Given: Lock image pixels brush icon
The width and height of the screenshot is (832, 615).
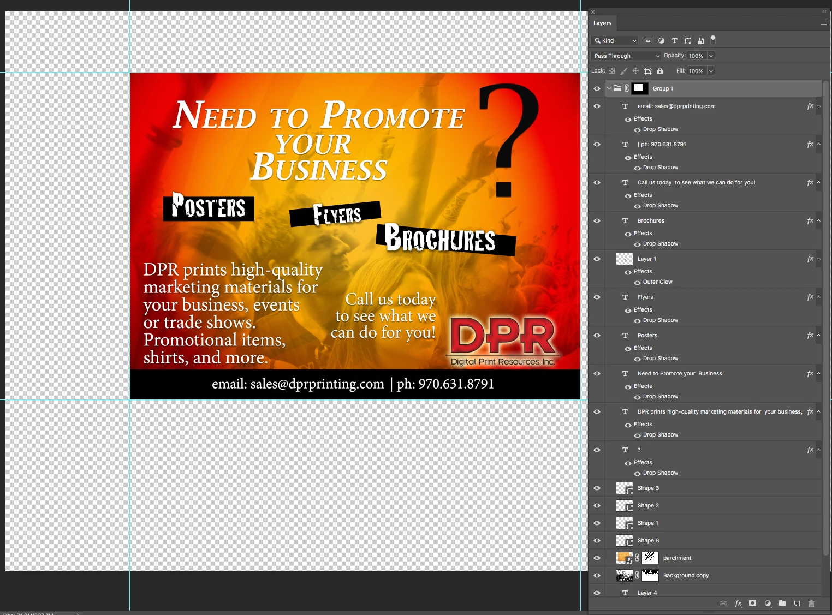Looking at the screenshot, I should click(x=623, y=71).
